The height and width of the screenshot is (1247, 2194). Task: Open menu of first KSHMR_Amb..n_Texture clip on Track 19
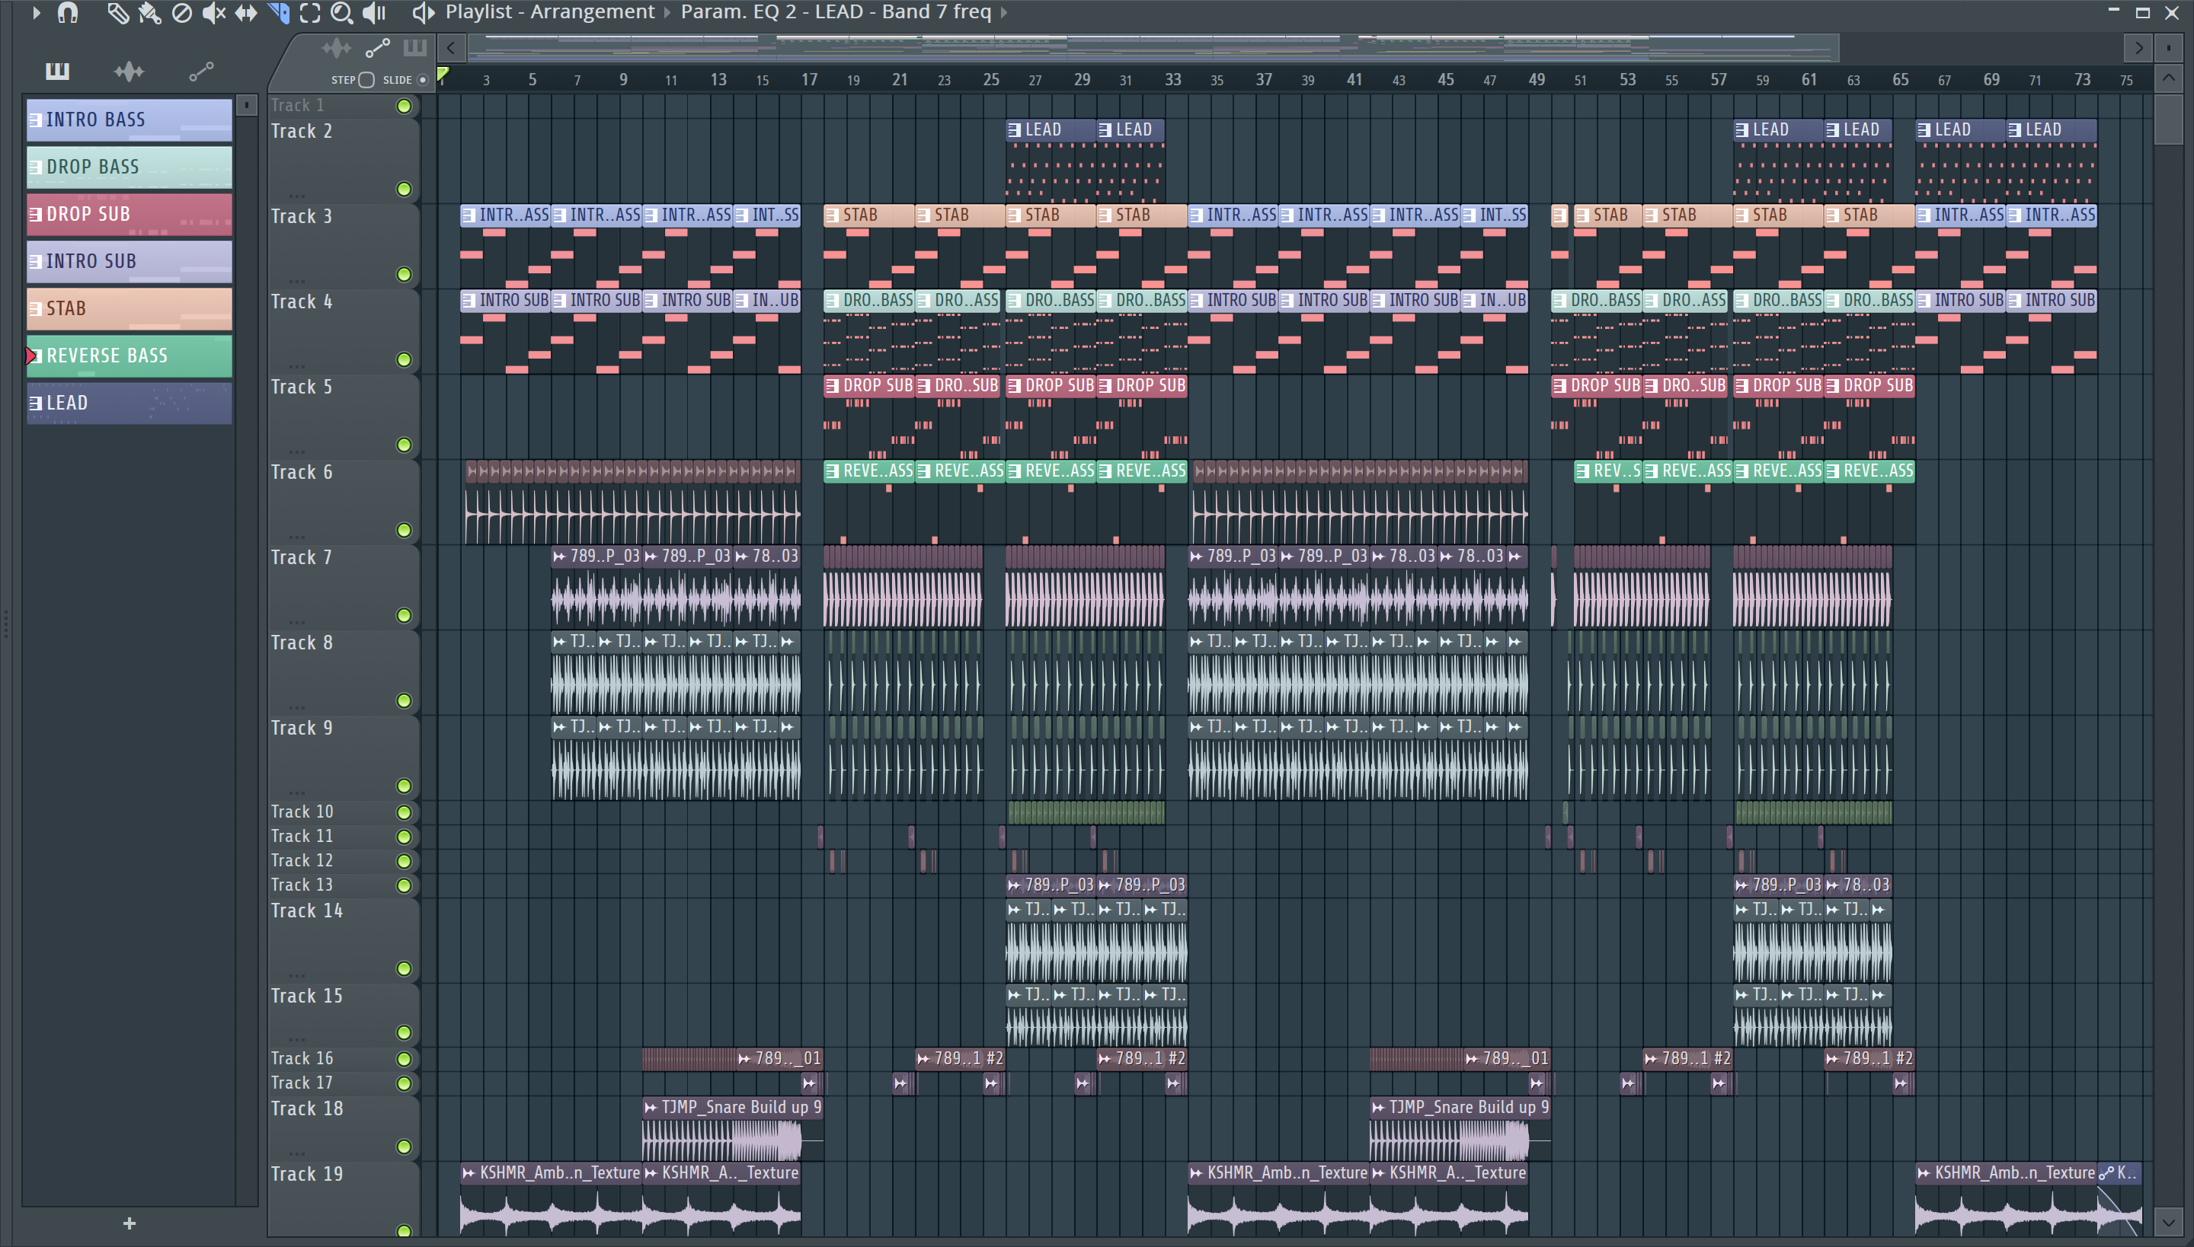[468, 1173]
